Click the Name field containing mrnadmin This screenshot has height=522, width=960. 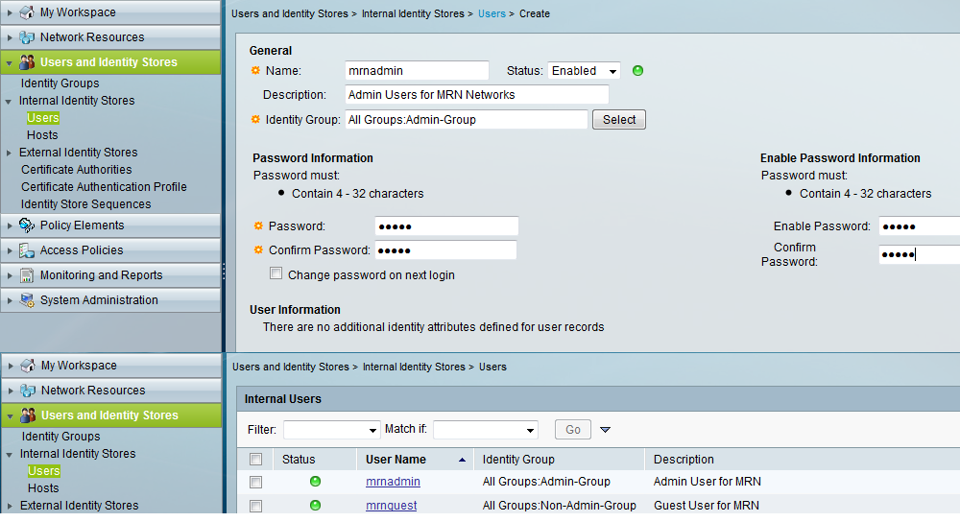click(x=417, y=71)
